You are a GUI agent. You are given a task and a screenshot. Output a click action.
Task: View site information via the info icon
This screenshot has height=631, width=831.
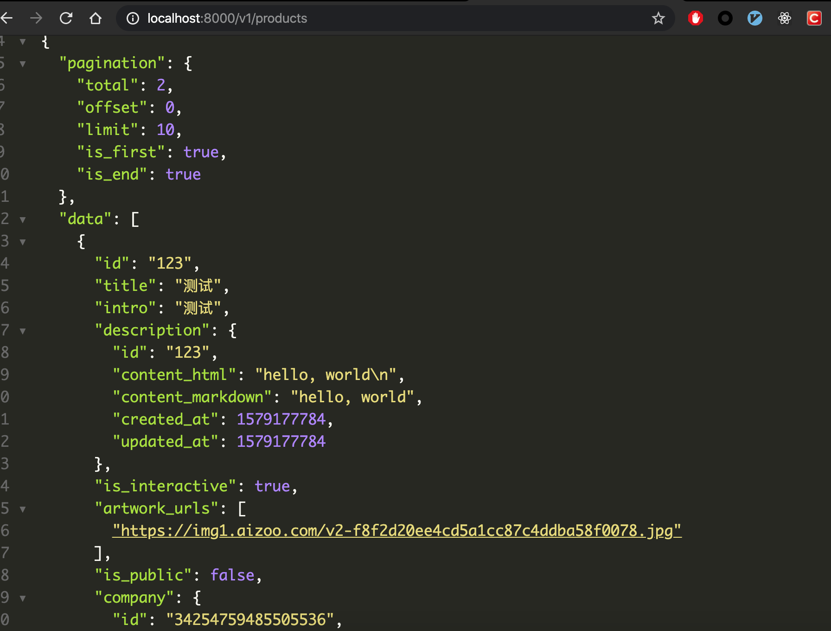pos(133,19)
